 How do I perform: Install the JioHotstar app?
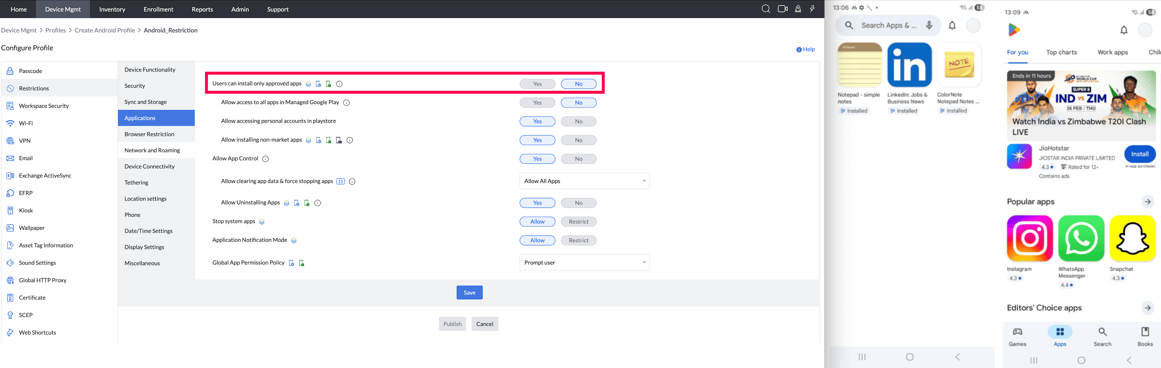click(1140, 153)
